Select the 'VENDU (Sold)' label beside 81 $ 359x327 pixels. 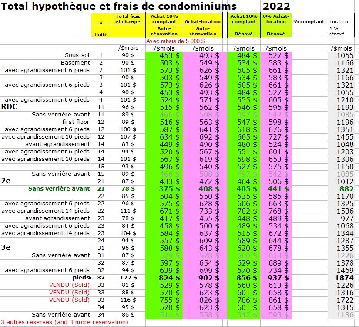[x=69, y=285]
